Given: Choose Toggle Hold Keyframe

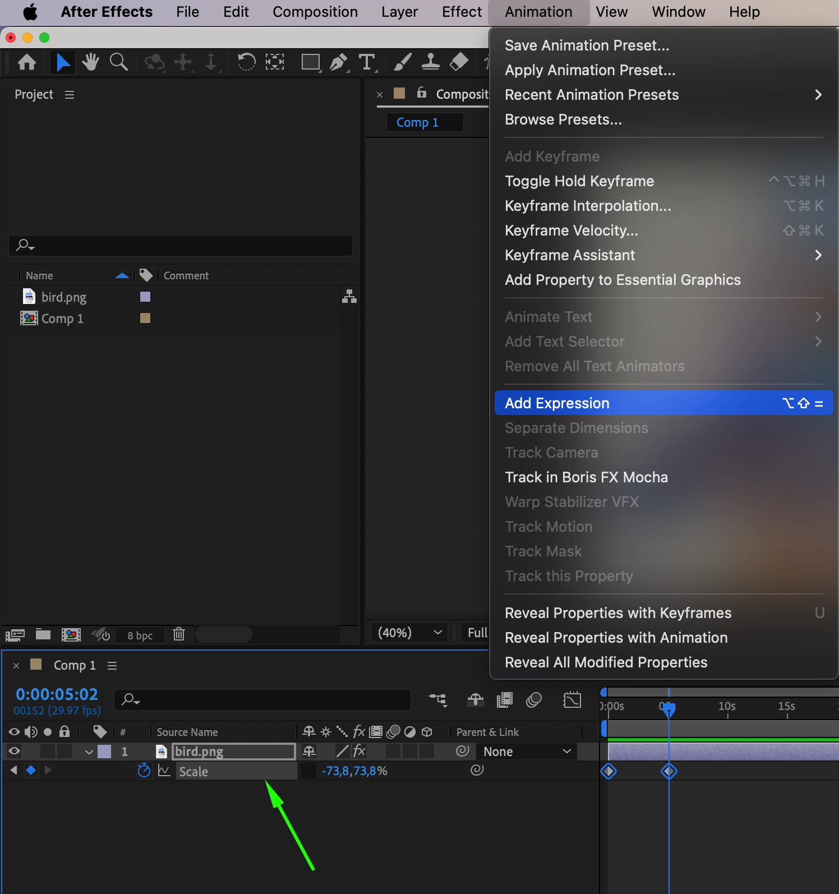Looking at the screenshot, I should [x=663, y=181].
